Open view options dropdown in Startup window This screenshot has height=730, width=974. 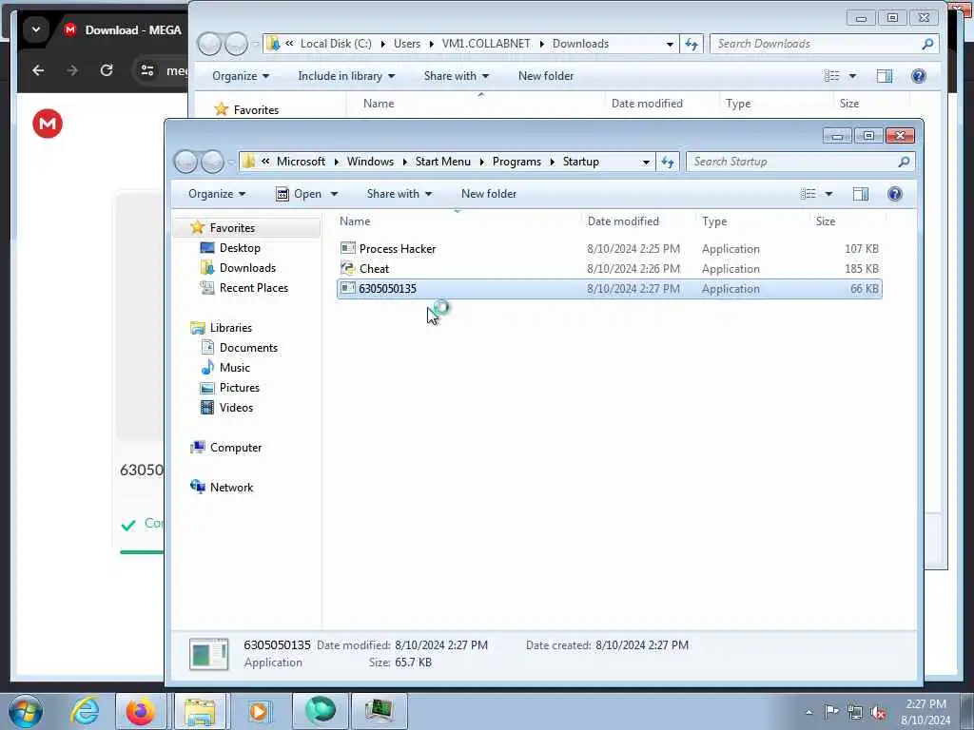click(828, 194)
